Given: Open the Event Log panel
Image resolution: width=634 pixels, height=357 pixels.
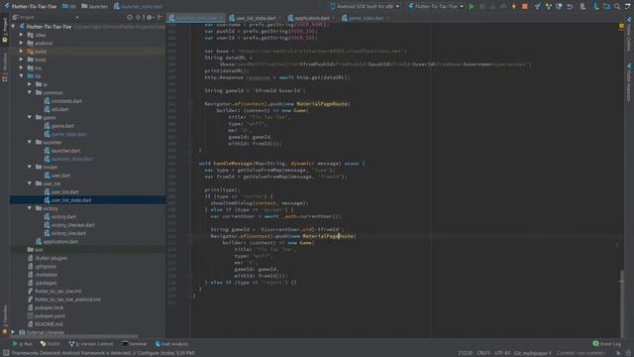Looking at the screenshot, I should 606,344.
